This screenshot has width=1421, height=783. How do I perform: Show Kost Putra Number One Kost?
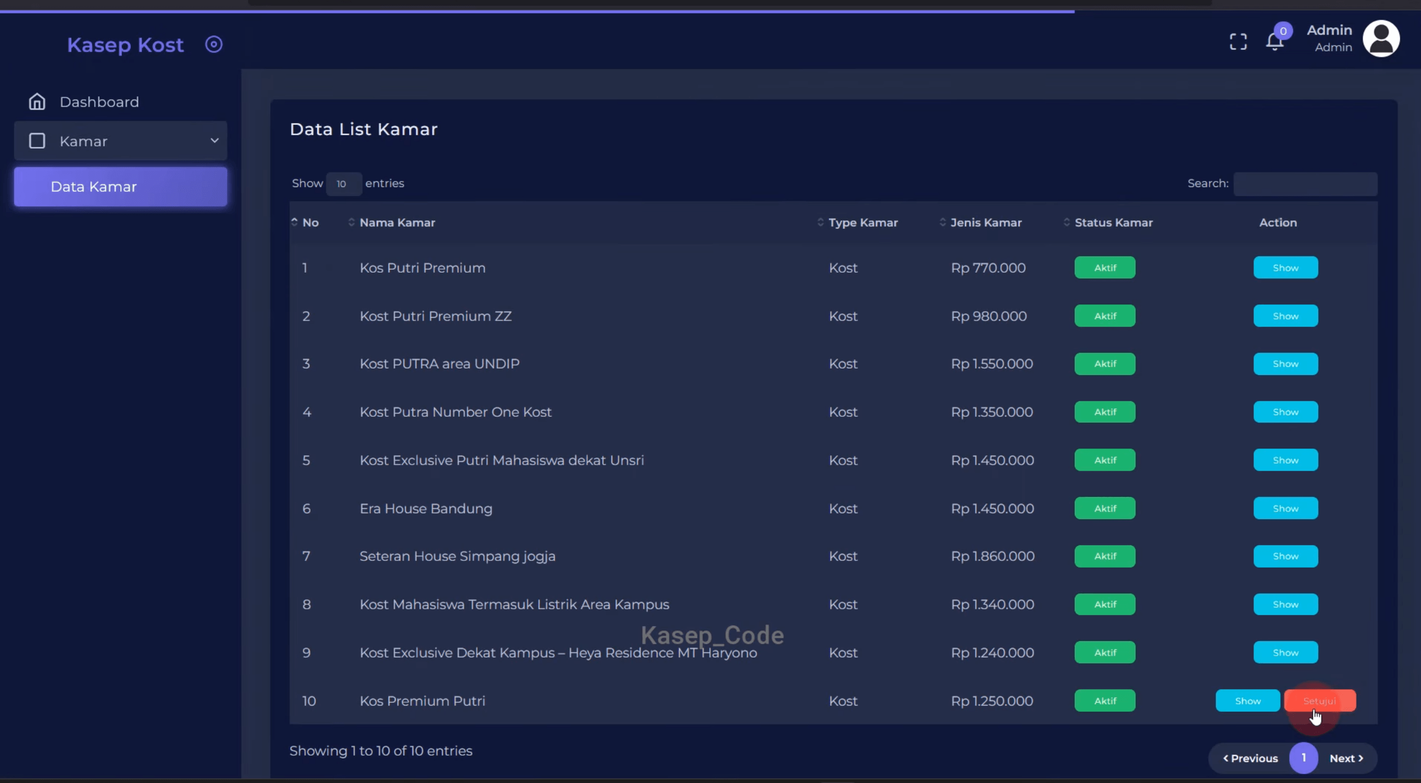pyautogui.click(x=1285, y=412)
